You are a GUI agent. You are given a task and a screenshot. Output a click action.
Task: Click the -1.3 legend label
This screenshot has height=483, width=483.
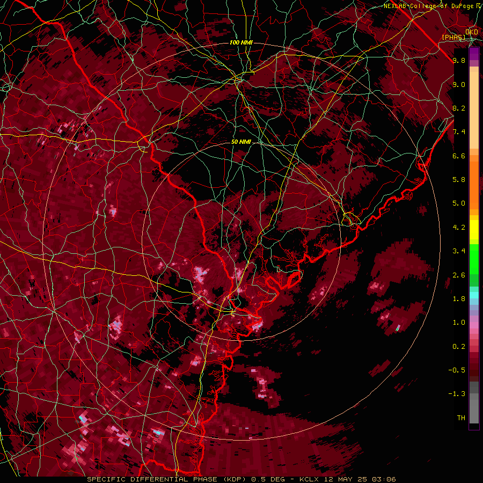457,394
